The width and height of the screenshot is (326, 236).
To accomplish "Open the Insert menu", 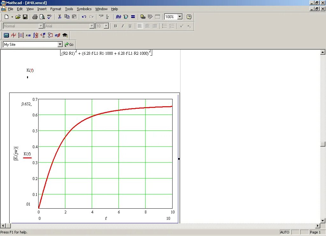I will tap(42, 9).
